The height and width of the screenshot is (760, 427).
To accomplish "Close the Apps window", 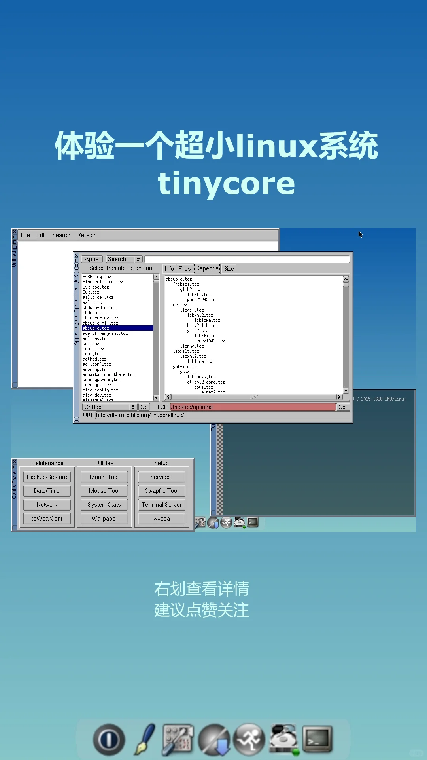I will coord(77,255).
